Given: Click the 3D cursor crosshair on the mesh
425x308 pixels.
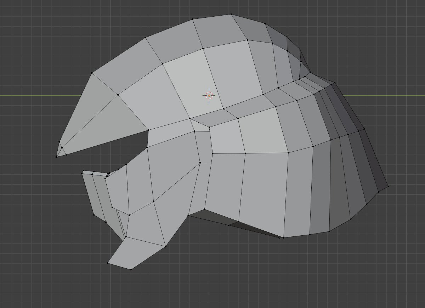Looking at the screenshot, I should (209, 95).
